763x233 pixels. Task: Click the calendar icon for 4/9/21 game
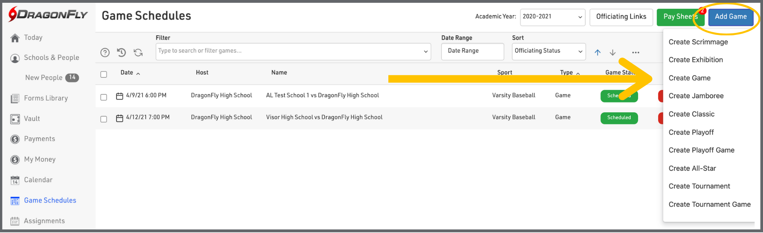tap(119, 96)
